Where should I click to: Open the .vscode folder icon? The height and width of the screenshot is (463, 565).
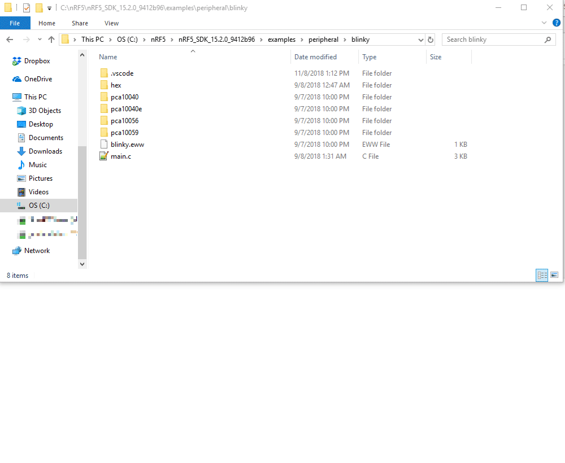(104, 73)
